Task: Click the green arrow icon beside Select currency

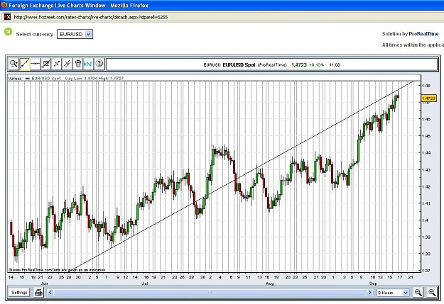Action: [9, 32]
